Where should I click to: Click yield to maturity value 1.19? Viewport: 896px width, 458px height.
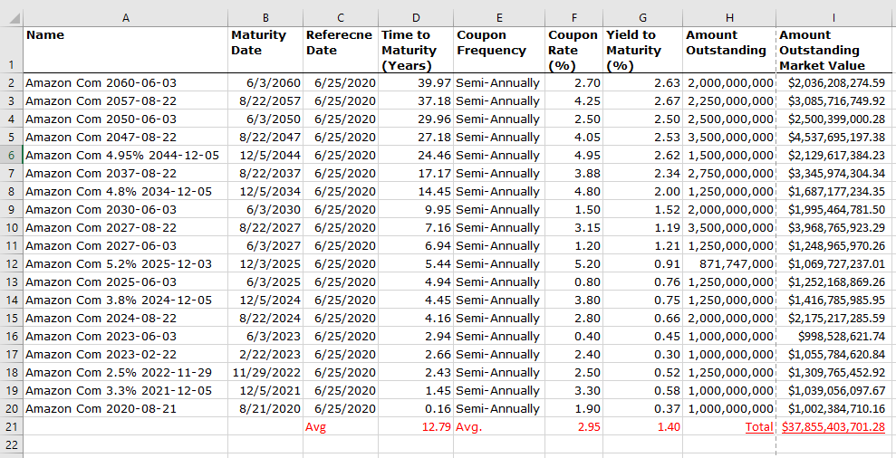pos(643,227)
